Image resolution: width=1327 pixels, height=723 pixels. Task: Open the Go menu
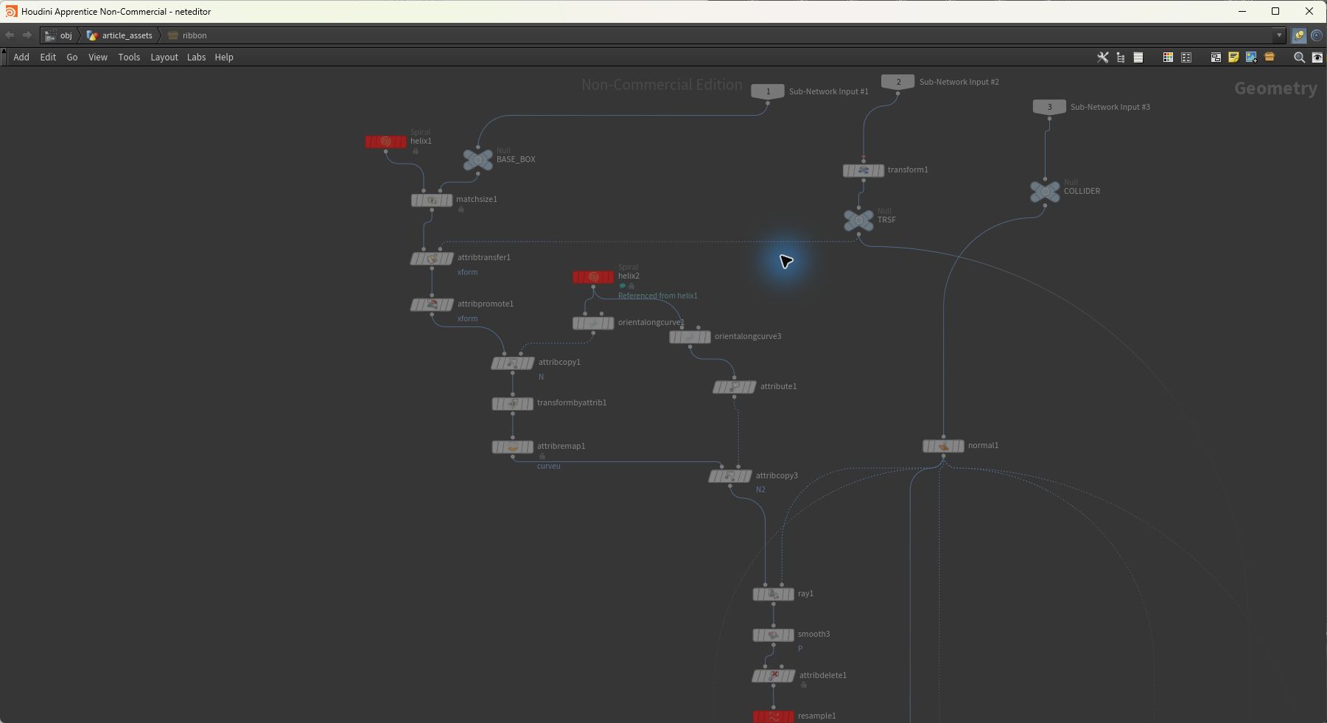72,57
